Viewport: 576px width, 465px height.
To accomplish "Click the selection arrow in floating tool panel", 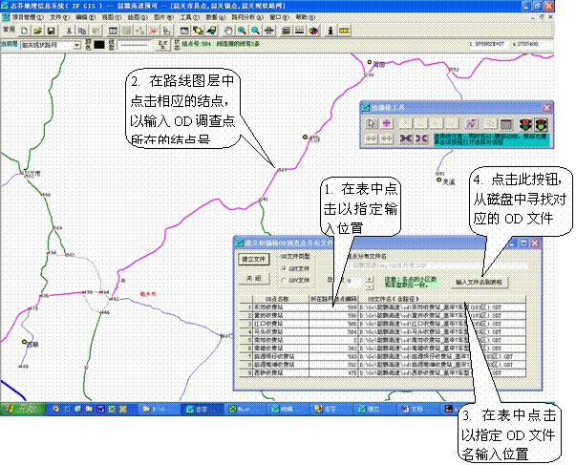I will point(372,123).
